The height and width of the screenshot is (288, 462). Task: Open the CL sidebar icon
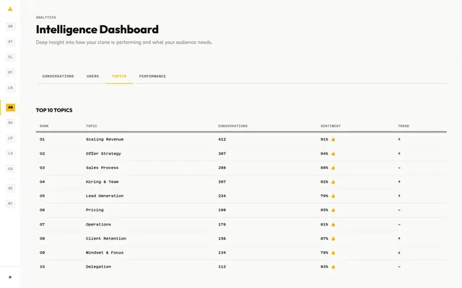(10, 57)
